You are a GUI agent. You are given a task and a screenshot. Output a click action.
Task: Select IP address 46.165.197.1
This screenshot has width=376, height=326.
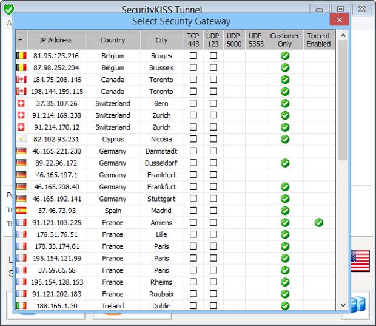57,175
